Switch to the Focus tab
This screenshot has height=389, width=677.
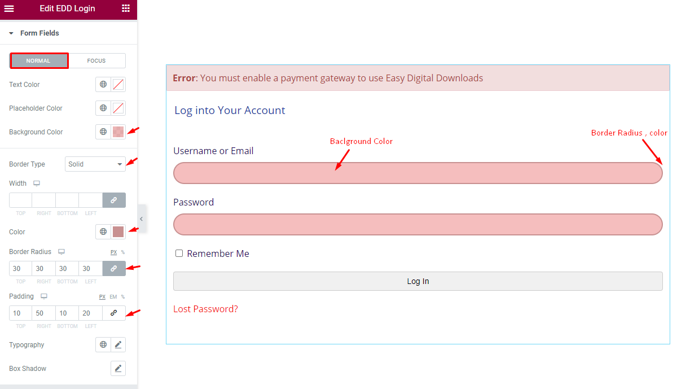pyautogui.click(x=96, y=60)
